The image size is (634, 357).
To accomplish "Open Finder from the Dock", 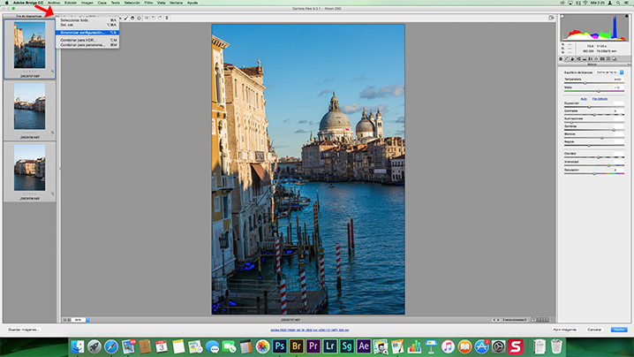I will (x=77, y=346).
